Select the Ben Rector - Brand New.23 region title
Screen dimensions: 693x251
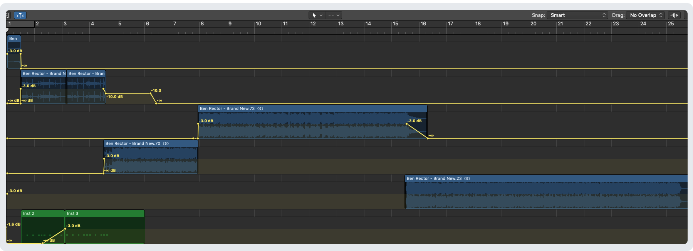click(434, 179)
